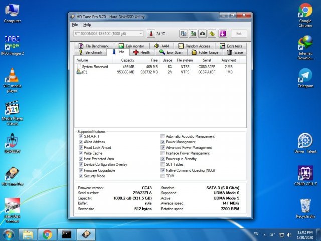Viewport: 321px width, 241px height.
Task: Click the screenshot camera icon in toolbar
Action: pos(202,34)
